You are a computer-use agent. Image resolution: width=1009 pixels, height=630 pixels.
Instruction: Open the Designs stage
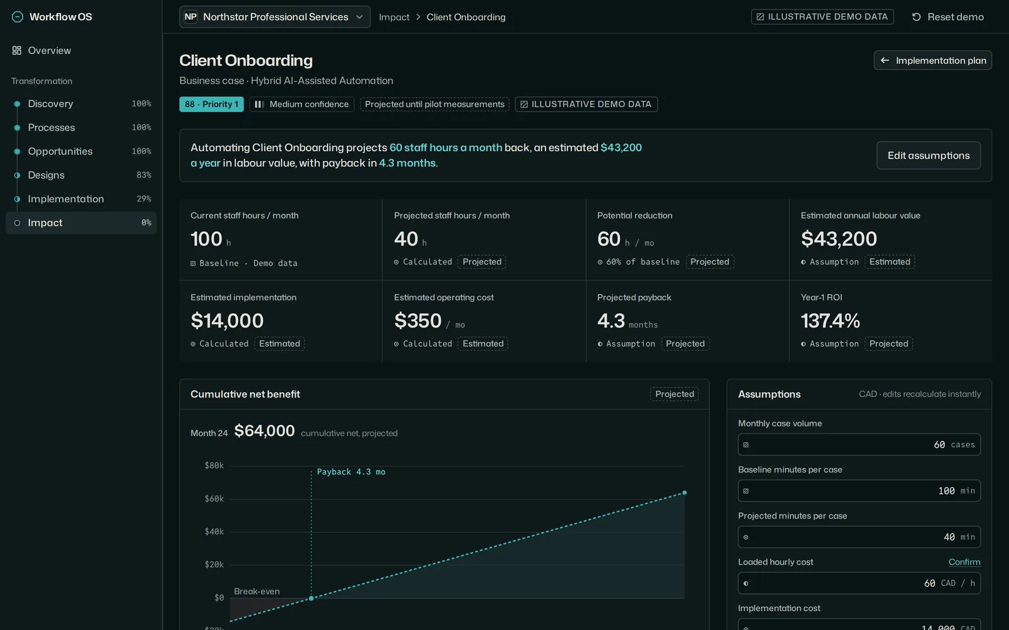tap(81, 175)
